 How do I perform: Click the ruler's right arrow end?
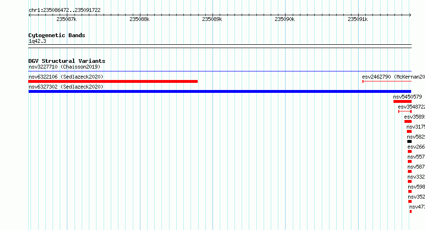410,15
